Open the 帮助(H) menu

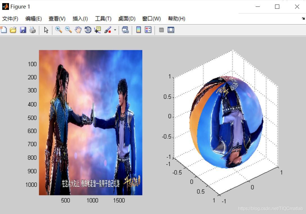[177, 19]
